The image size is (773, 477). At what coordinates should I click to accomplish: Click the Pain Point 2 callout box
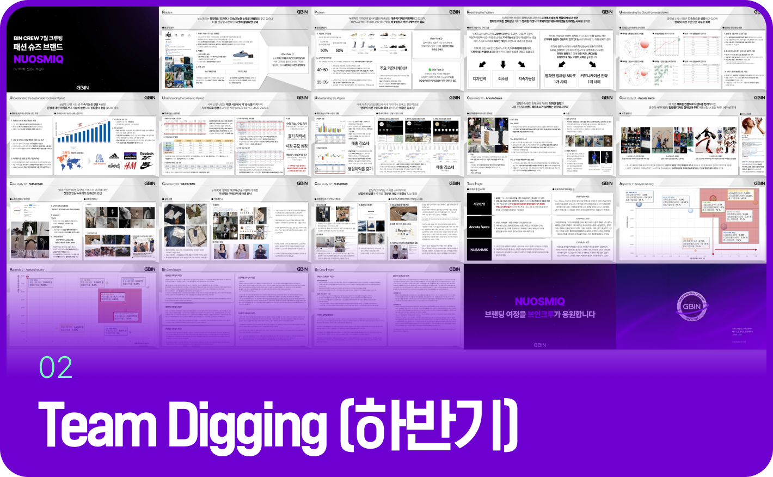[x=437, y=43]
